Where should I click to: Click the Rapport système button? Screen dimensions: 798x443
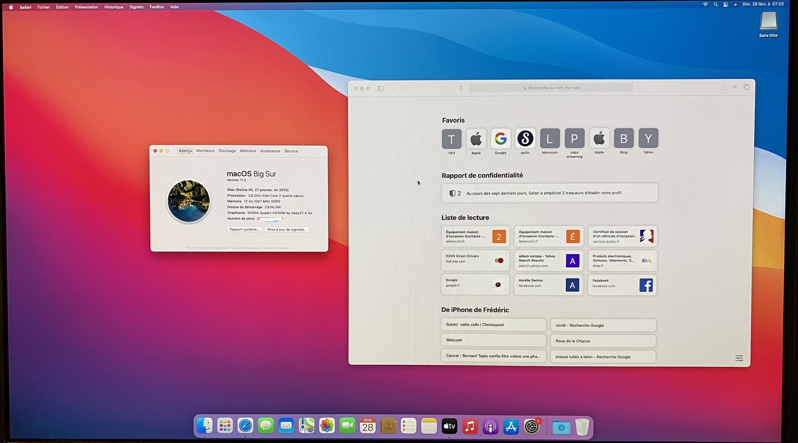tap(244, 229)
